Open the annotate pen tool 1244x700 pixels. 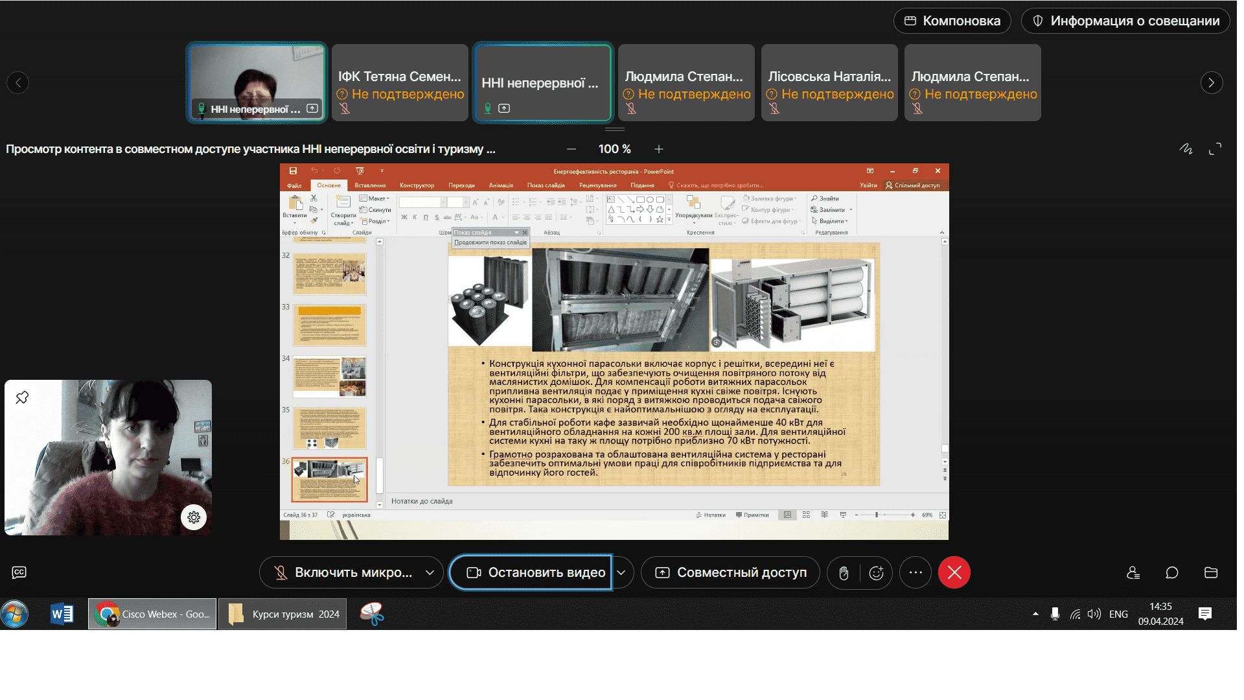pos(1186,149)
